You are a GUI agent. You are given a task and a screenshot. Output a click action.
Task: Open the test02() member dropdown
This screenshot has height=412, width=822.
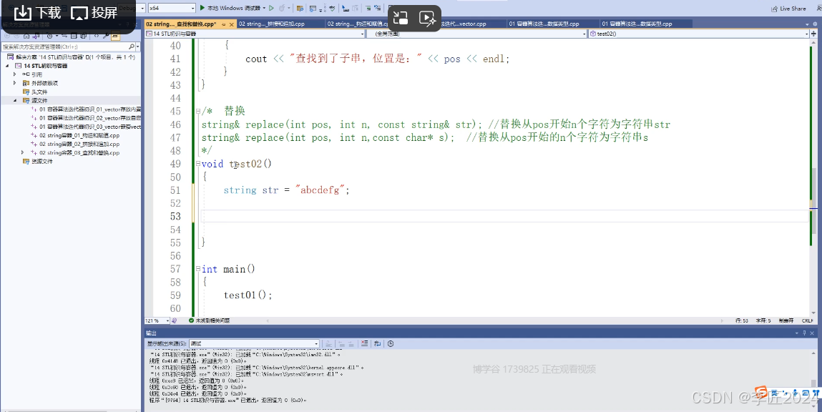pyautogui.click(x=699, y=34)
